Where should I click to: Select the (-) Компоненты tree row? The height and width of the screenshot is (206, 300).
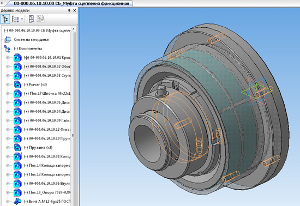[x=28, y=49]
